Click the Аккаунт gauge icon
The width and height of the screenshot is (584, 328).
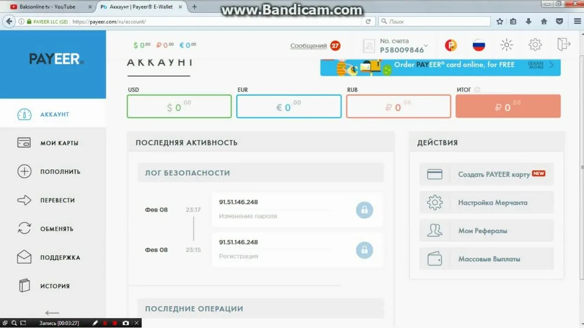(x=24, y=114)
